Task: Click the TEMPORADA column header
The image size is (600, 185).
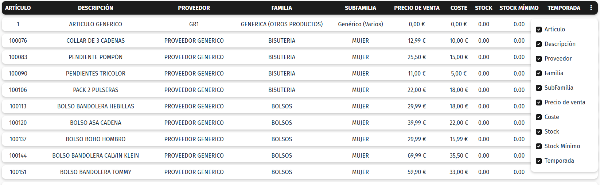Action: [564, 8]
